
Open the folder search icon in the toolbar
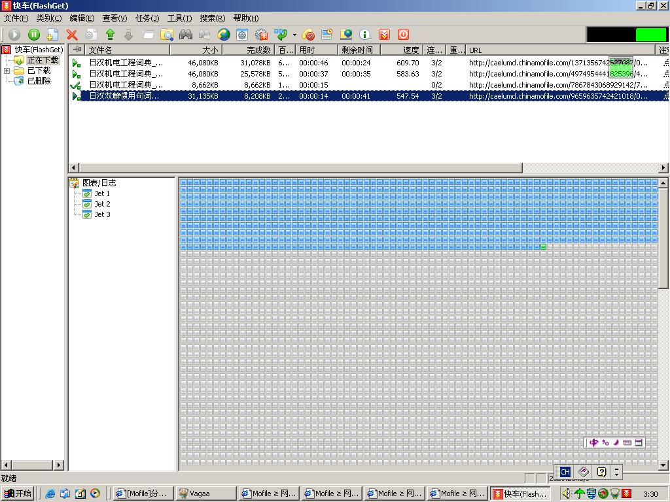[x=167, y=35]
